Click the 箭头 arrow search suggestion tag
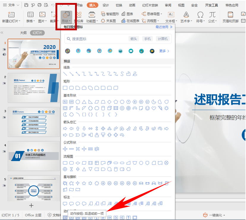The image size is (246, 220). tap(134, 39)
